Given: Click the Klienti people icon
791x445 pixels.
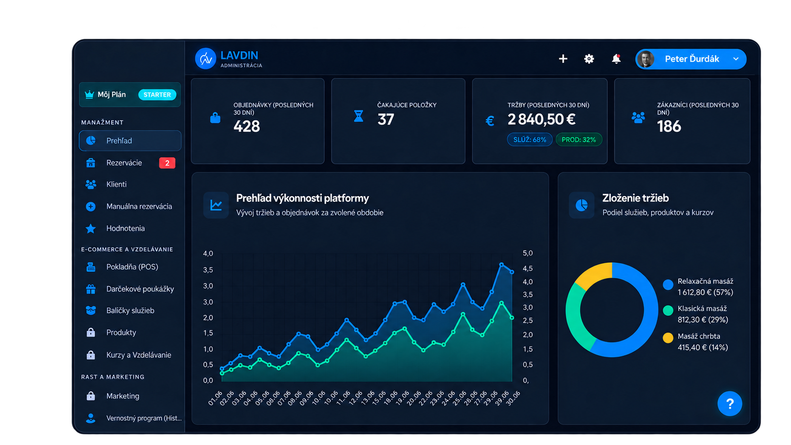Looking at the screenshot, I should (x=91, y=184).
